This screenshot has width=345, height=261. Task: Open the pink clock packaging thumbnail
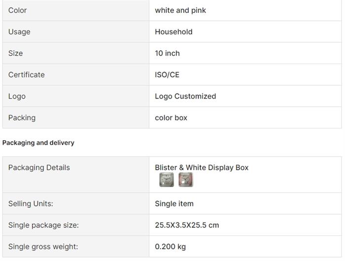[x=186, y=180]
